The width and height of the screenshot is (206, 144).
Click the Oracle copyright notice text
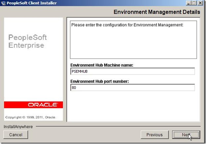click(x=31, y=117)
